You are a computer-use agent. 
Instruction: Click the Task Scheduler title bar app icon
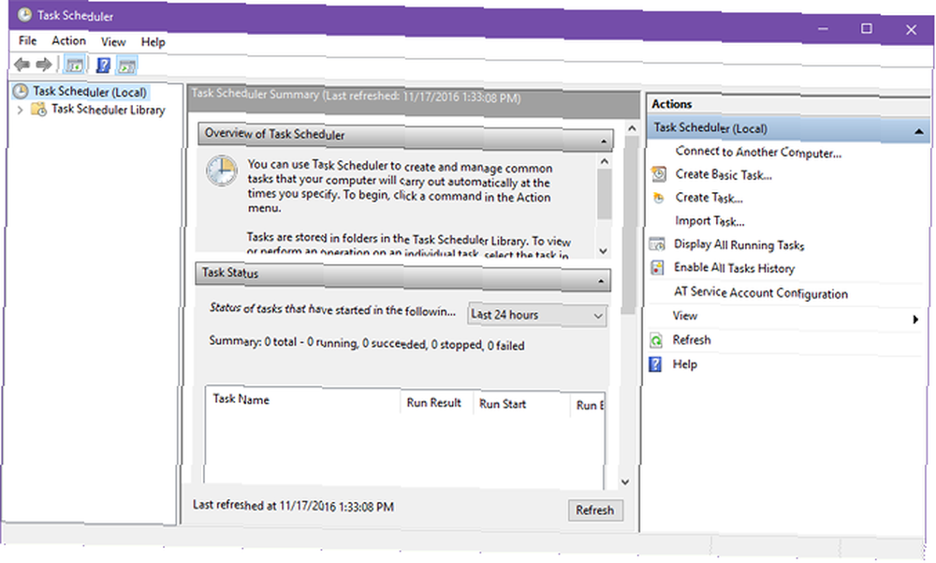(24, 15)
